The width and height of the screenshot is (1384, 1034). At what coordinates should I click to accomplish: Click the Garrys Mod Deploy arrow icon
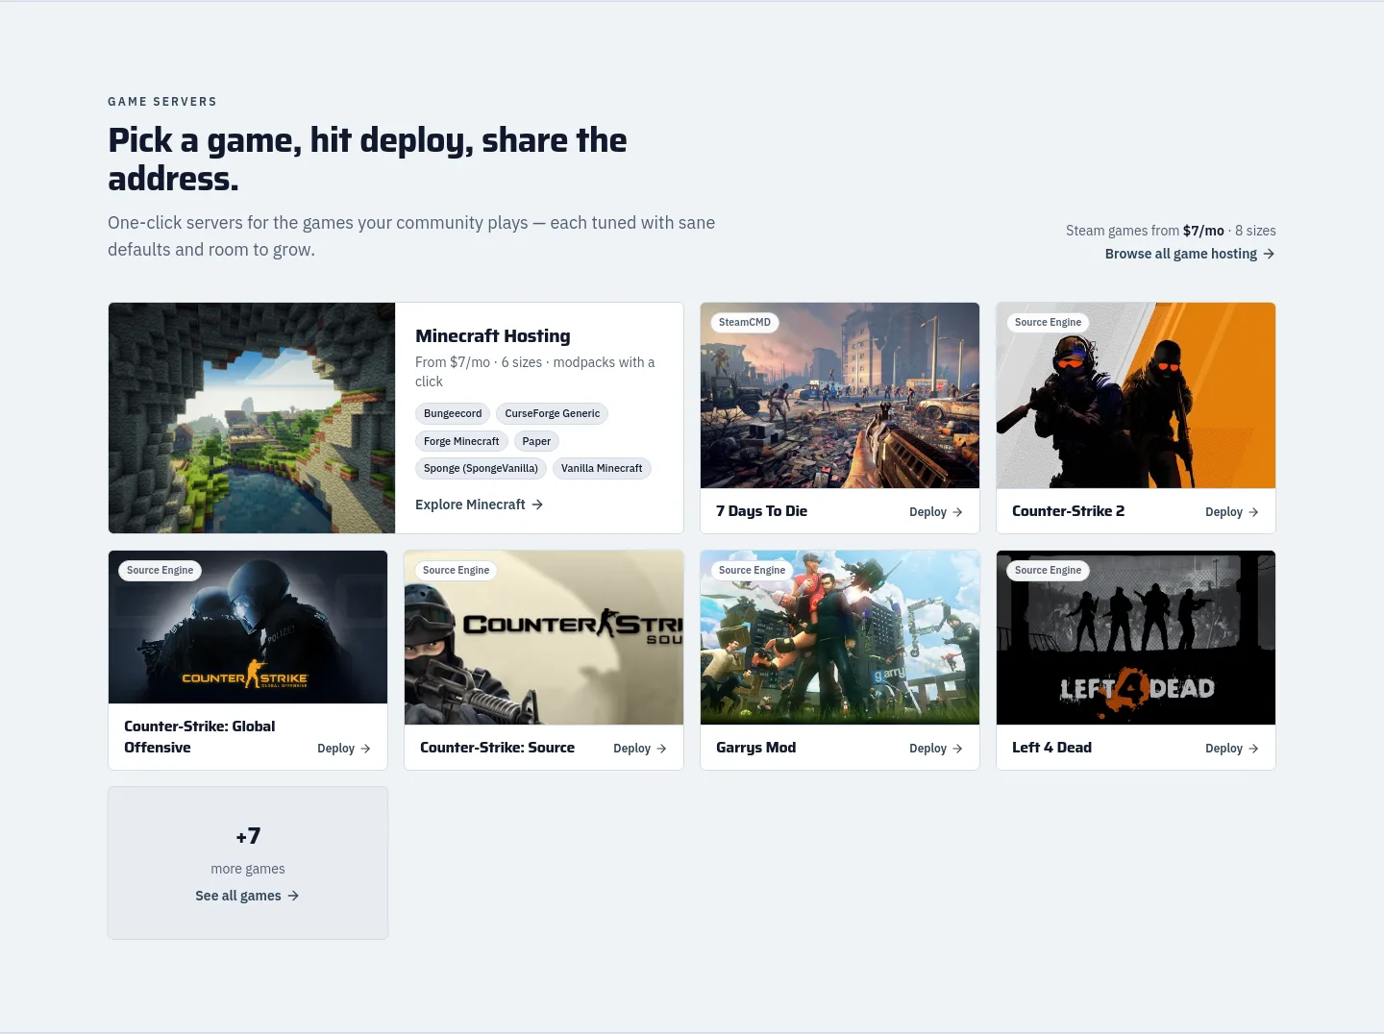957,749
